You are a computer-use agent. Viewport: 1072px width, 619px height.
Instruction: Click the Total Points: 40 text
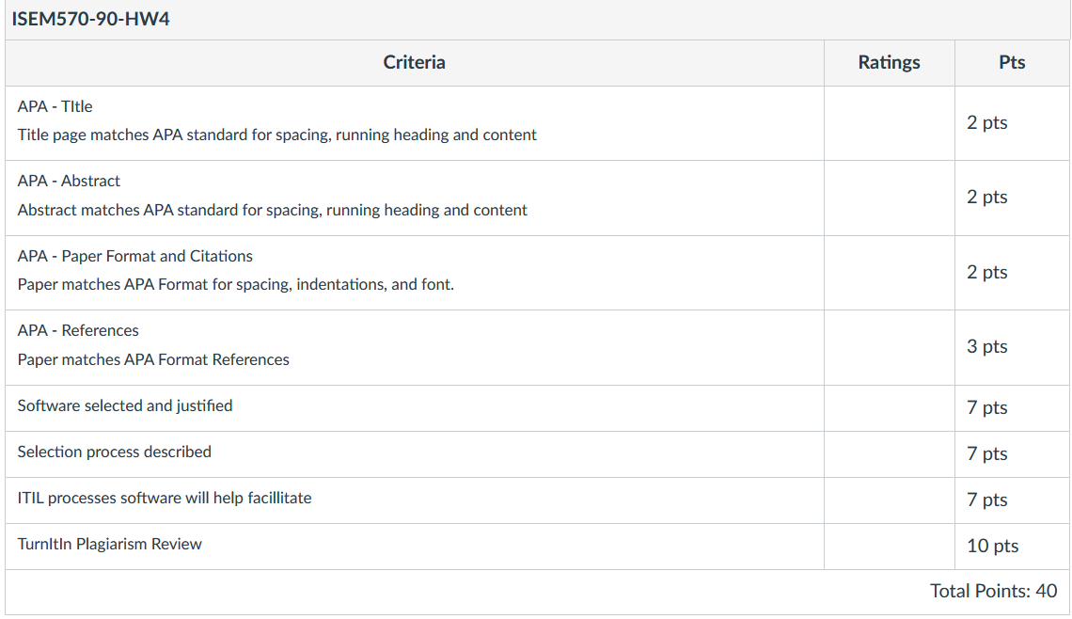coord(993,591)
